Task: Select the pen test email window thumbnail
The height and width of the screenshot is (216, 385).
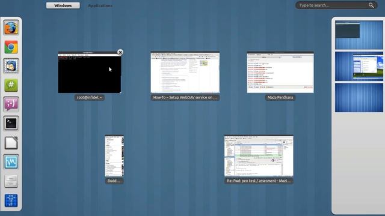Action: pos(259,156)
